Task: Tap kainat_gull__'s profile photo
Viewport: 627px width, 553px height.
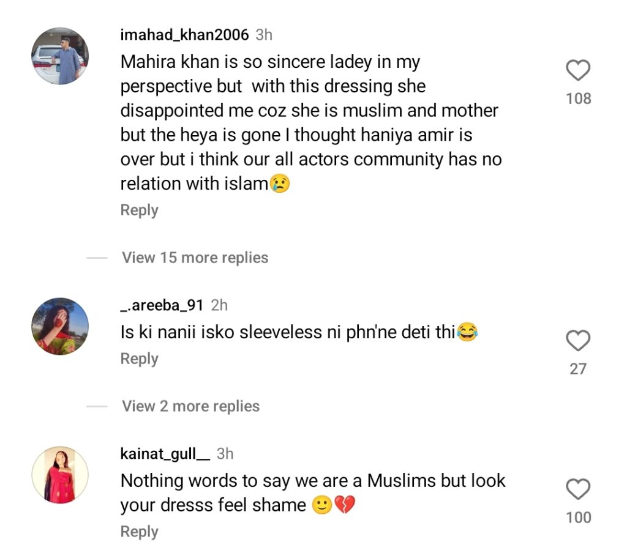Action: tap(60, 475)
